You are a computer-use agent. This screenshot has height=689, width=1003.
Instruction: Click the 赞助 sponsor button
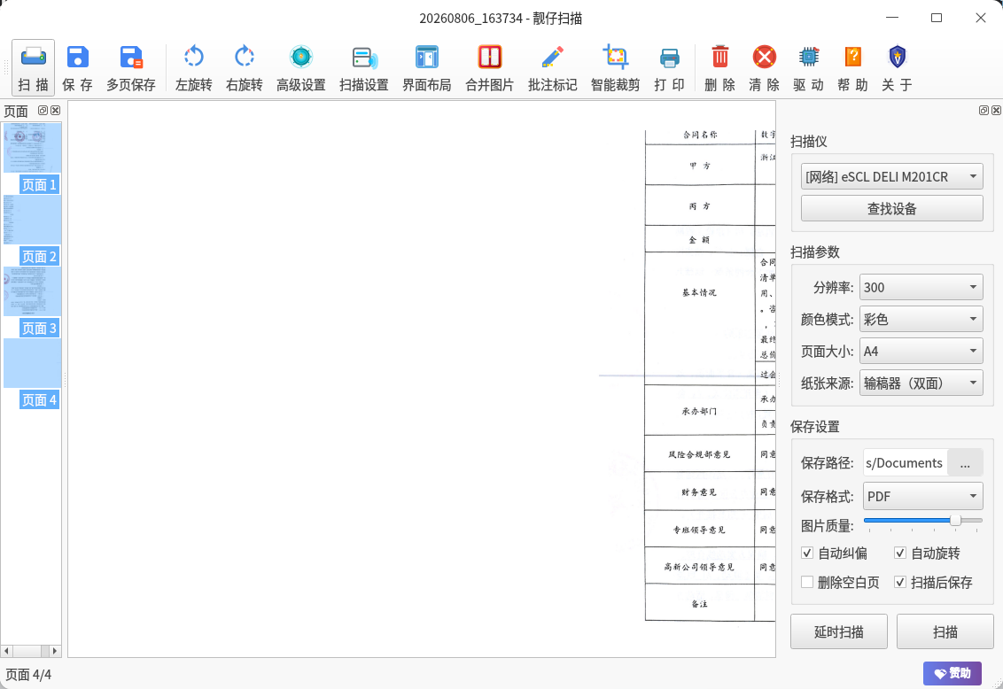952,673
